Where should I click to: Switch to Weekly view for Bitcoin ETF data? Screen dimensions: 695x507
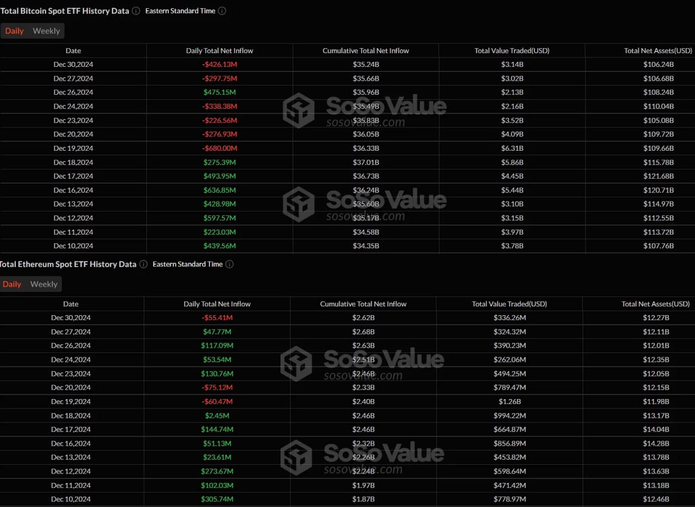[46, 31]
